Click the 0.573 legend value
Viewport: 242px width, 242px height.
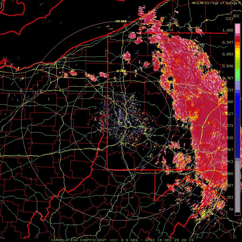click(x=228, y=126)
